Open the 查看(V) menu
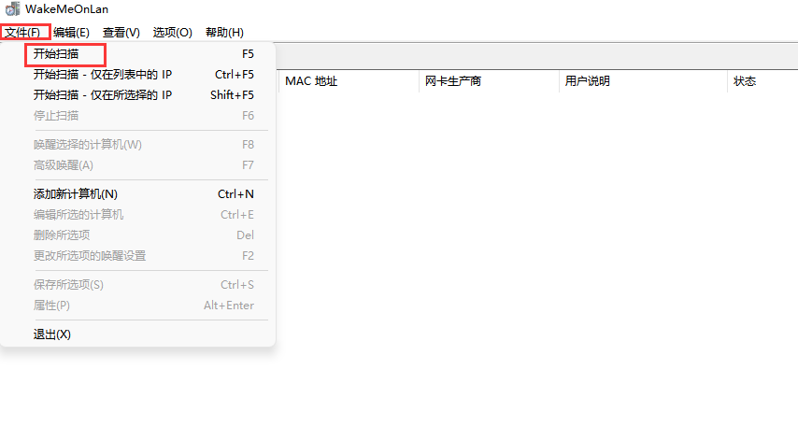The image size is (798, 441). point(121,33)
